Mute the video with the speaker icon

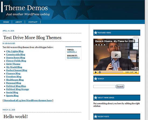click(136, 72)
